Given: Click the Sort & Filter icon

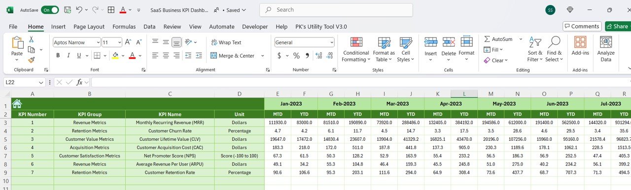Looking at the screenshot, I should point(535,49).
